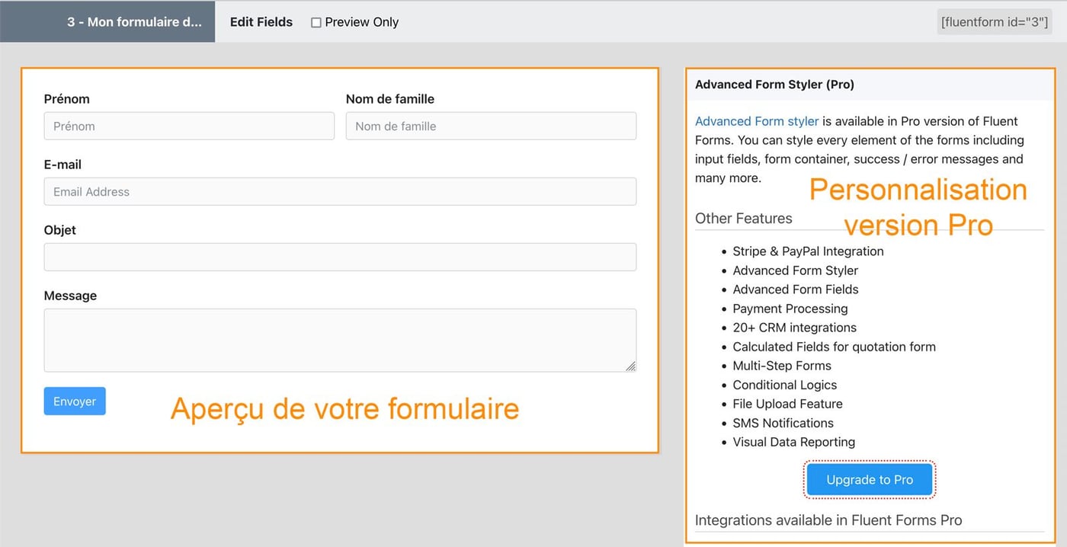This screenshot has height=547, width=1067.
Task: Click inside the Message textarea
Action: click(x=340, y=339)
